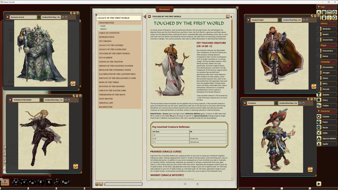Toggle the lock icon on the Reference window
This screenshot has height=190, width=338.
pos(231,16)
